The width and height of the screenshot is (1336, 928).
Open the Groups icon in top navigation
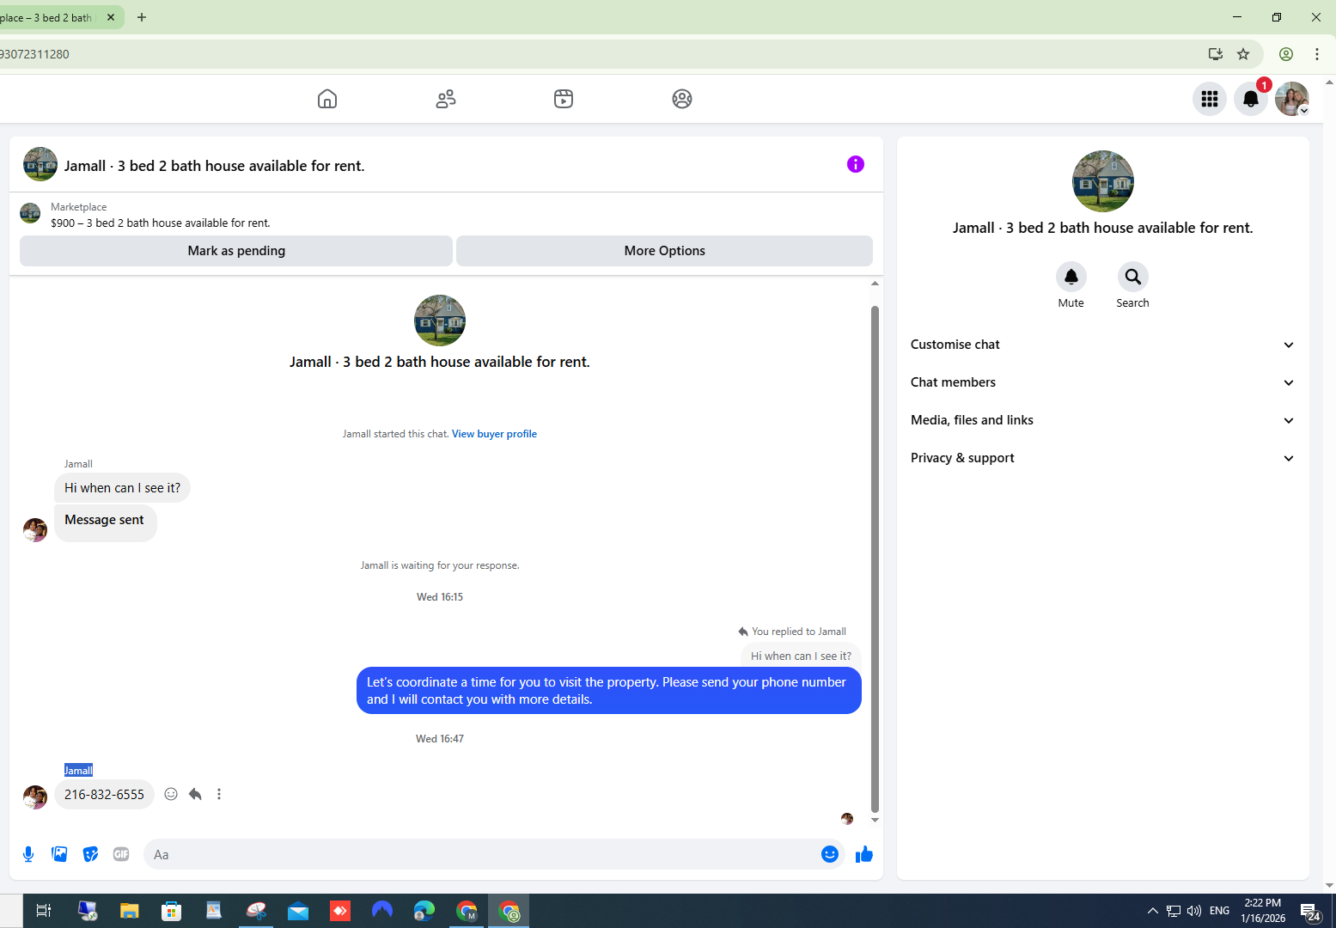click(682, 99)
